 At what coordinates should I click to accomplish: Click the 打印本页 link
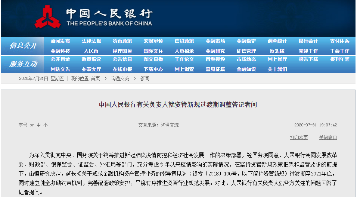[299, 138]
